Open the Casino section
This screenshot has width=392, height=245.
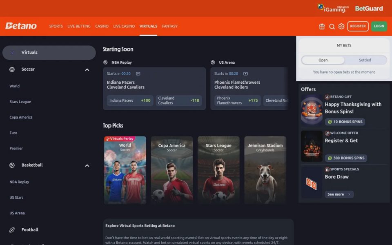coord(102,26)
